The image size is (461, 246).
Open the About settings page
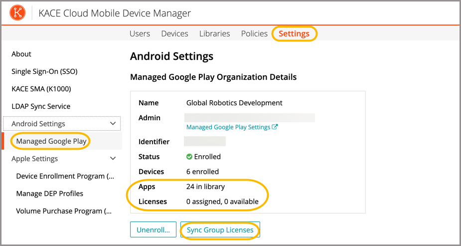pyautogui.click(x=21, y=54)
